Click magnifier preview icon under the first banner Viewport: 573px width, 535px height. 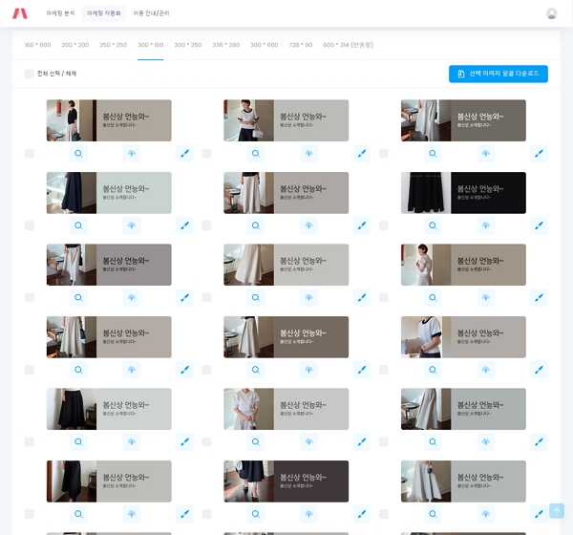pyautogui.click(x=78, y=153)
